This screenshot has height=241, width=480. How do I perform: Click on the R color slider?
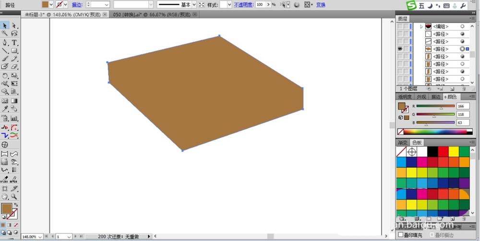tap(435, 106)
